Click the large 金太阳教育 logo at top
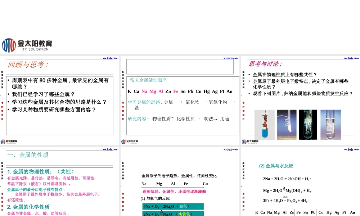This screenshot has width=360, height=216. tap(27, 45)
